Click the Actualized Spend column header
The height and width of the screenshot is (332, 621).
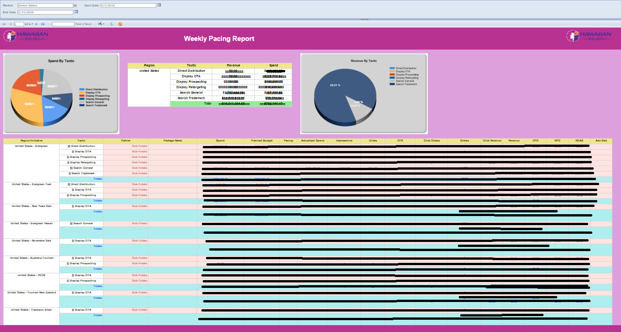tap(313, 141)
